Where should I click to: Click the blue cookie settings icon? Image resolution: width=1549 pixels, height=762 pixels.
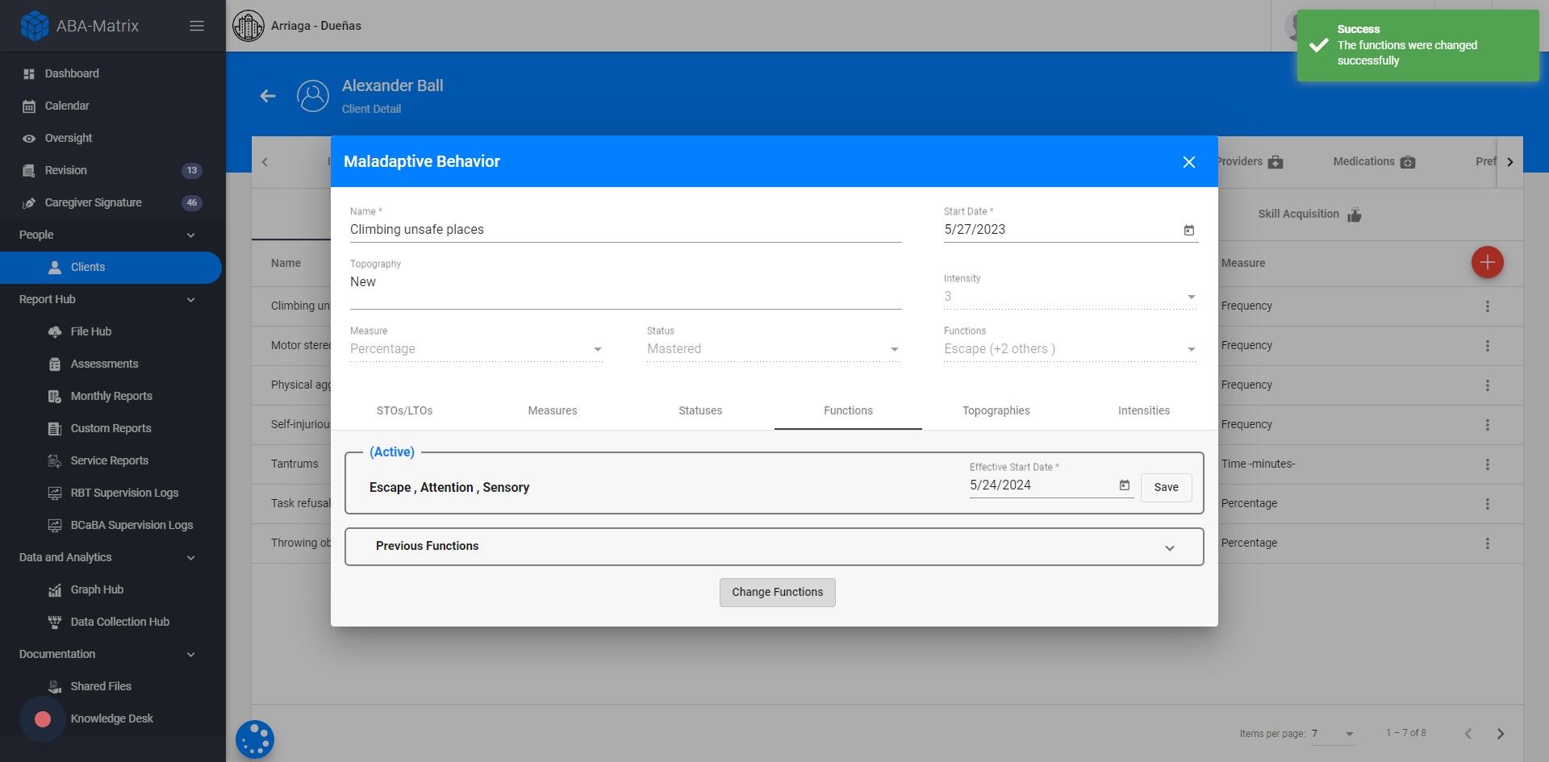click(255, 739)
